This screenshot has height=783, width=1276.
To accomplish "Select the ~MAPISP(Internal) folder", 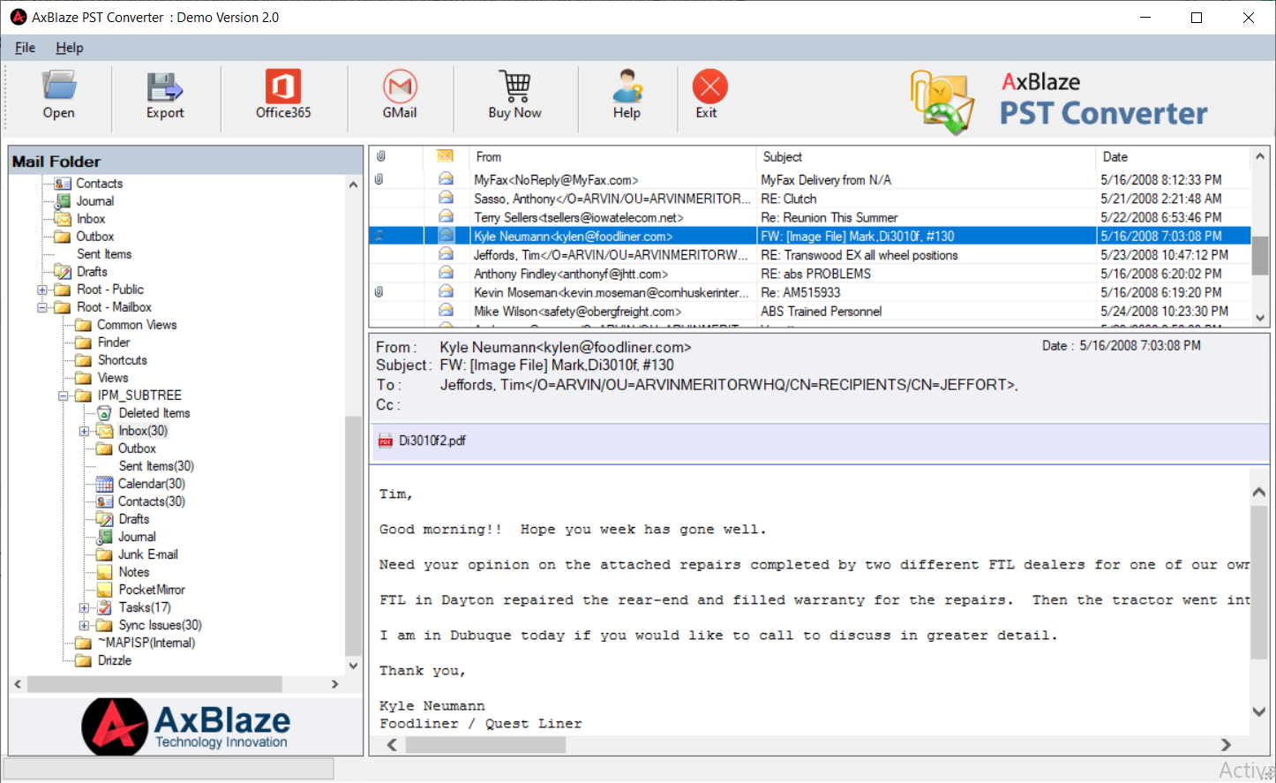I will [146, 643].
